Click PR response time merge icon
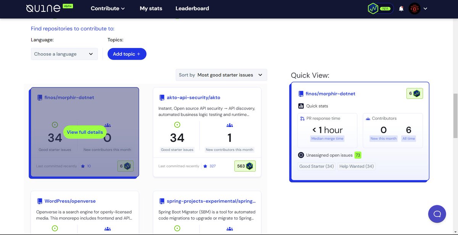Viewport: 458px width, 235px height. pos(303,119)
